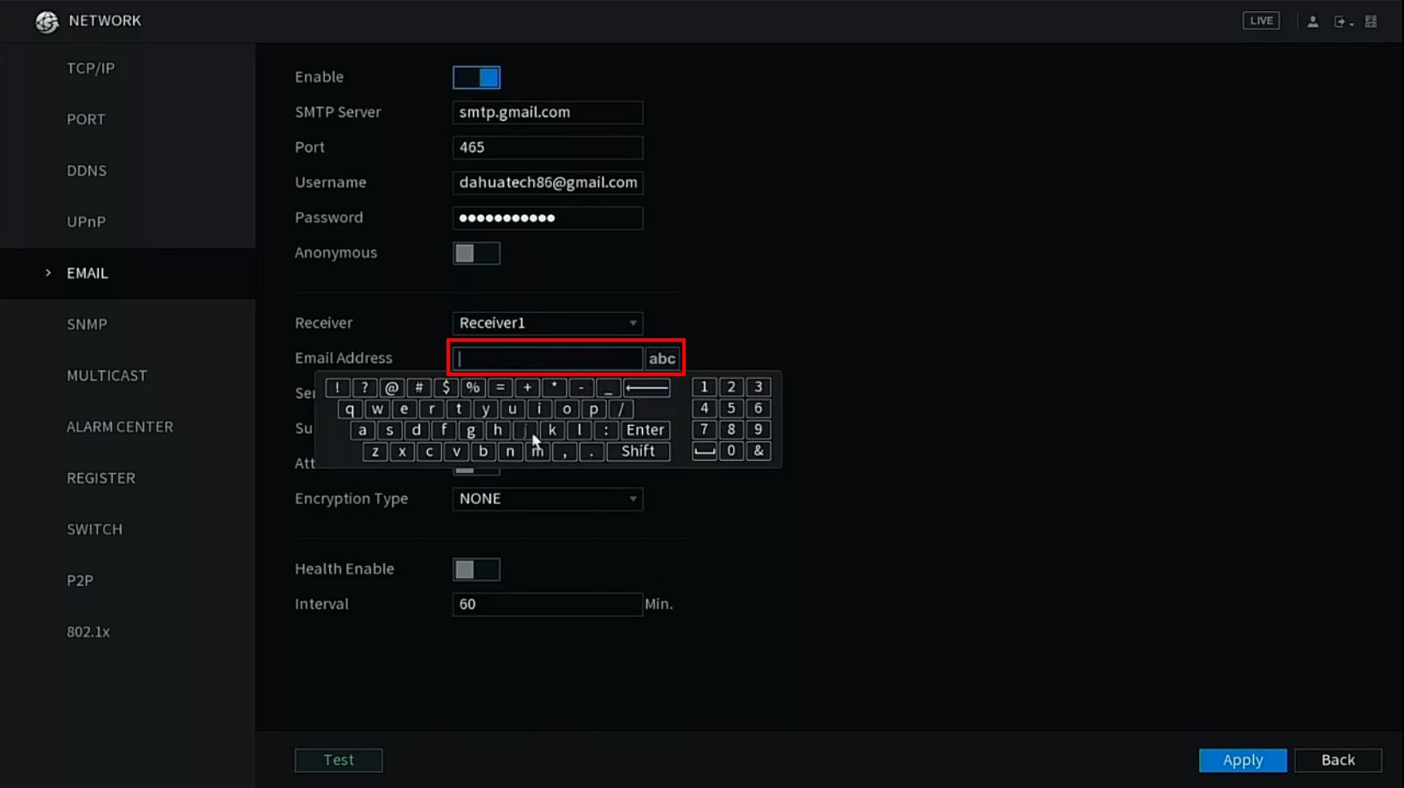1404x788 pixels.
Task: Tap the number 9 key
Action: click(759, 430)
